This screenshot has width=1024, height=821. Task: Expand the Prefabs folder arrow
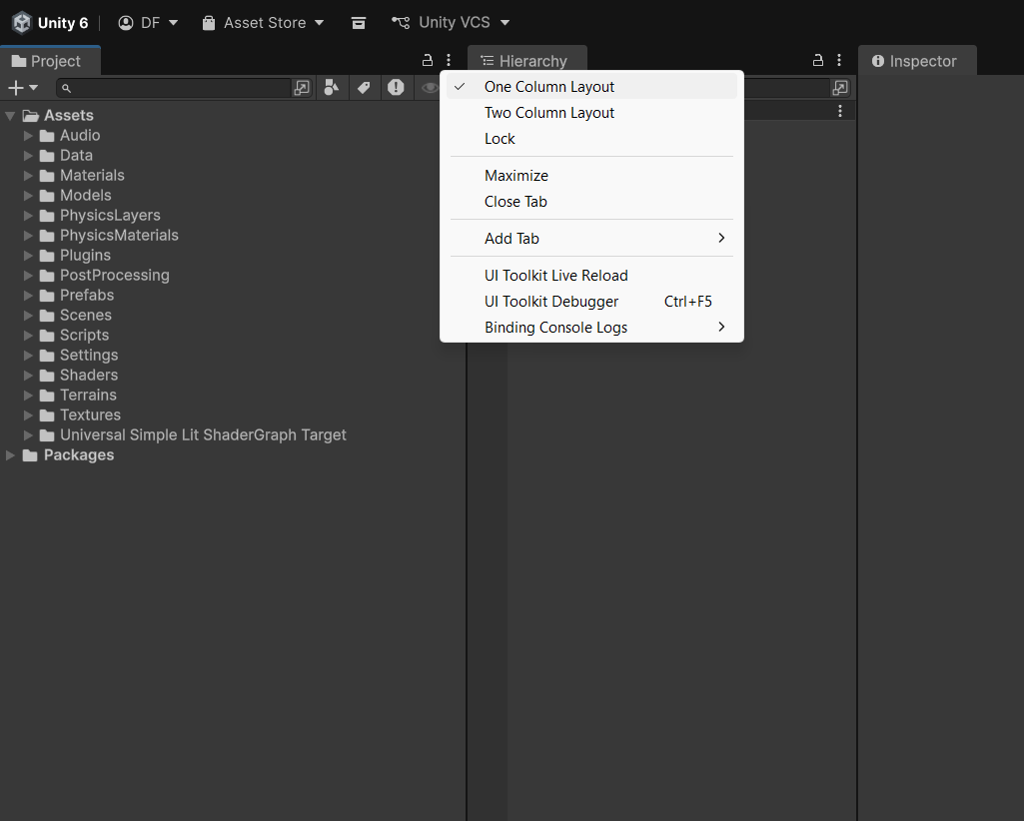click(x=28, y=296)
